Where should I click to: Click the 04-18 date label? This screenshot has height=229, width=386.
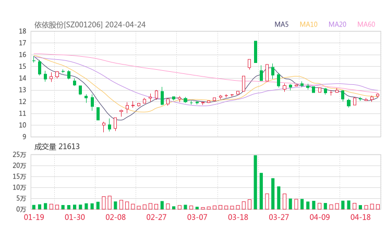click(x=360, y=218)
